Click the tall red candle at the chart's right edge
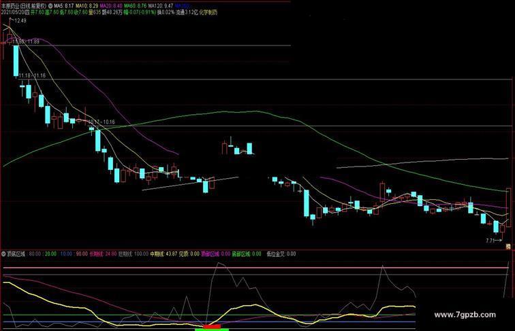This screenshot has width=515, height=331. (x=509, y=207)
